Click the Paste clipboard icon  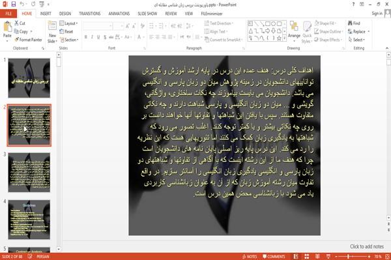[7, 27]
